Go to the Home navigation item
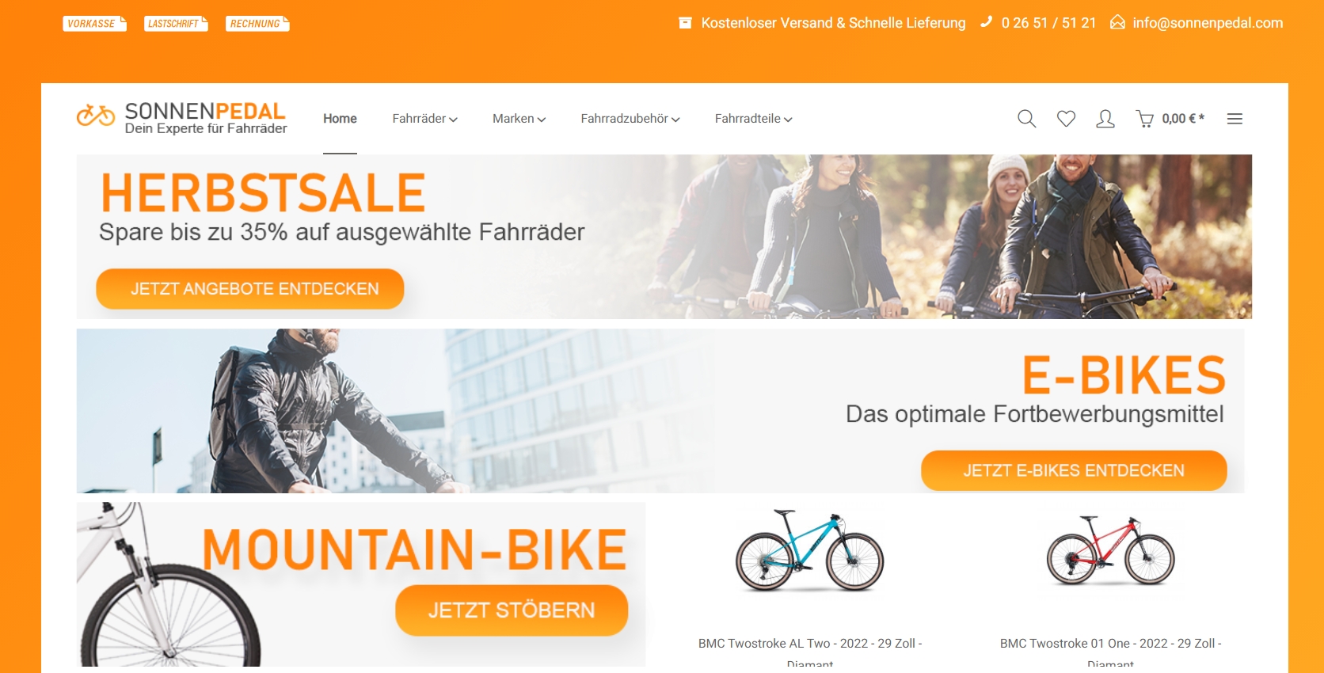The width and height of the screenshot is (1324, 673). point(340,119)
